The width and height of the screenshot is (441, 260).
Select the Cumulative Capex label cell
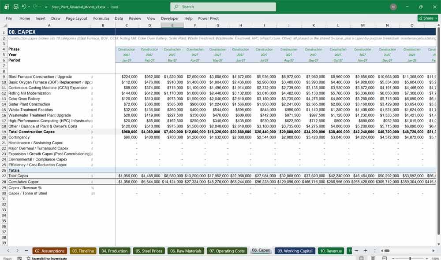click(x=49, y=182)
